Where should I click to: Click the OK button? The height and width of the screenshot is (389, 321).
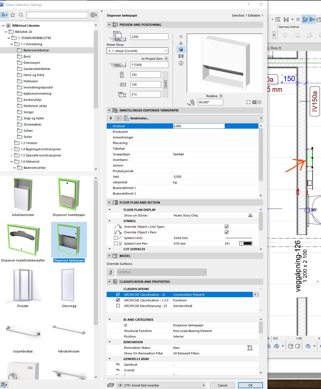coord(250,385)
